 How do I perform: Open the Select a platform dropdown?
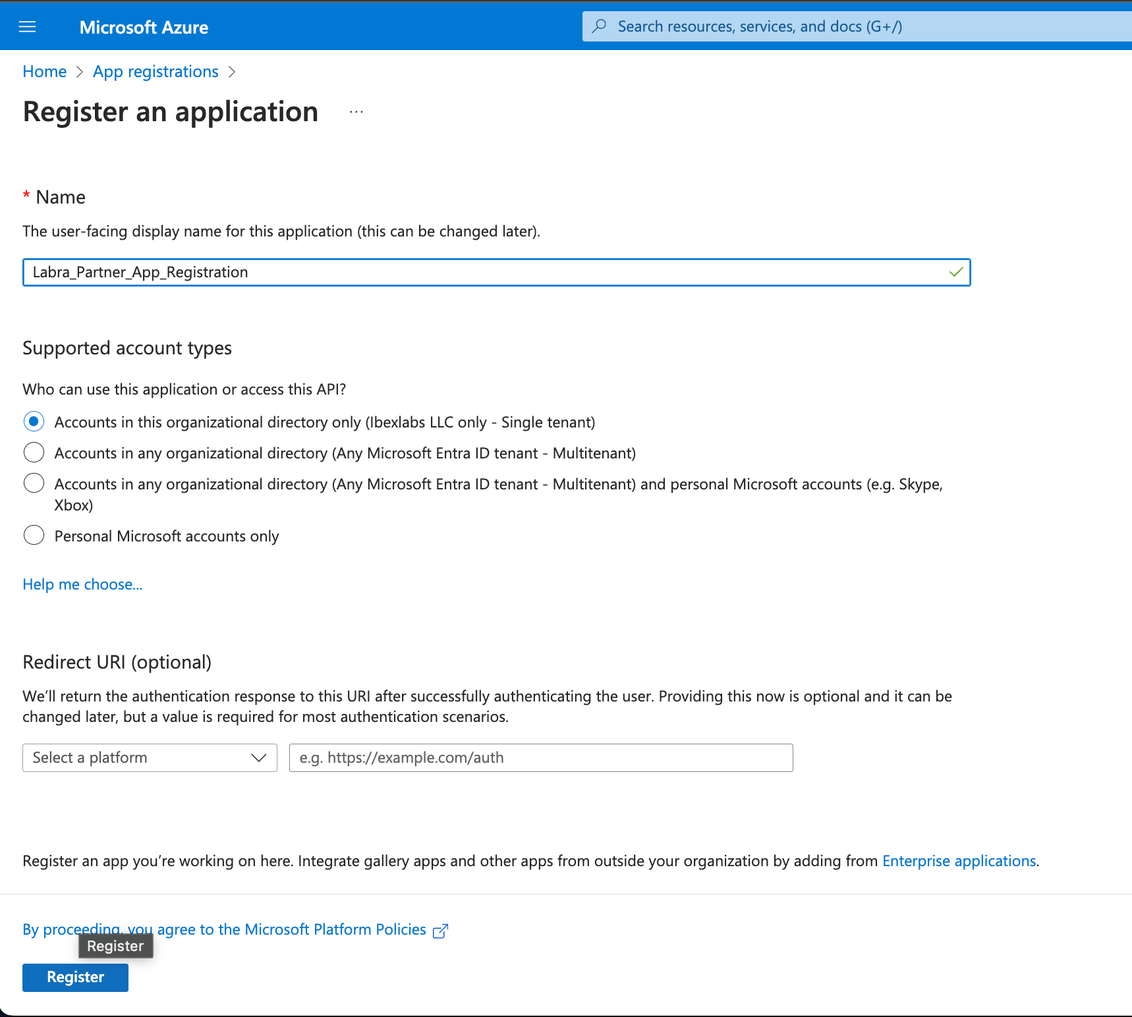(x=150, y=757)
